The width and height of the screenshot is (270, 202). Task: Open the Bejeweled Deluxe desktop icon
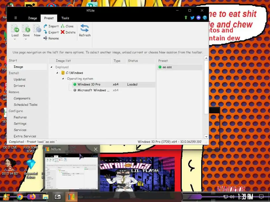[x=31, y=169]
